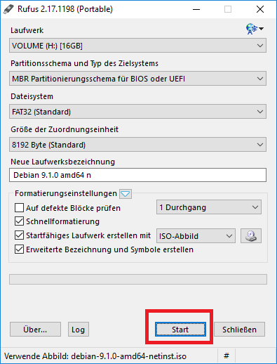Open the language selection globe icon

coord(255,29)
